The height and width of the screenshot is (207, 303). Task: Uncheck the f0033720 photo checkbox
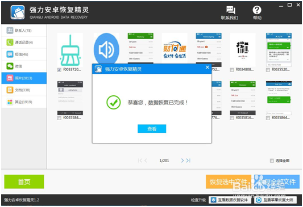tap(59, 70)
